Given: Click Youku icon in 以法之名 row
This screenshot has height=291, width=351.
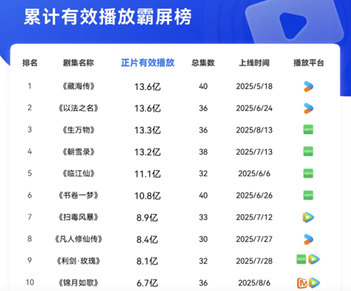Looking at the screenshot, I should pyautogui.click(x=309, y=108).
